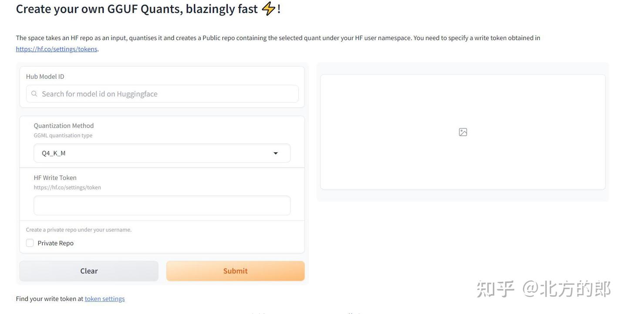Submit the quantization form
This screenshot has height=314, width=627.
coord(235,271)
